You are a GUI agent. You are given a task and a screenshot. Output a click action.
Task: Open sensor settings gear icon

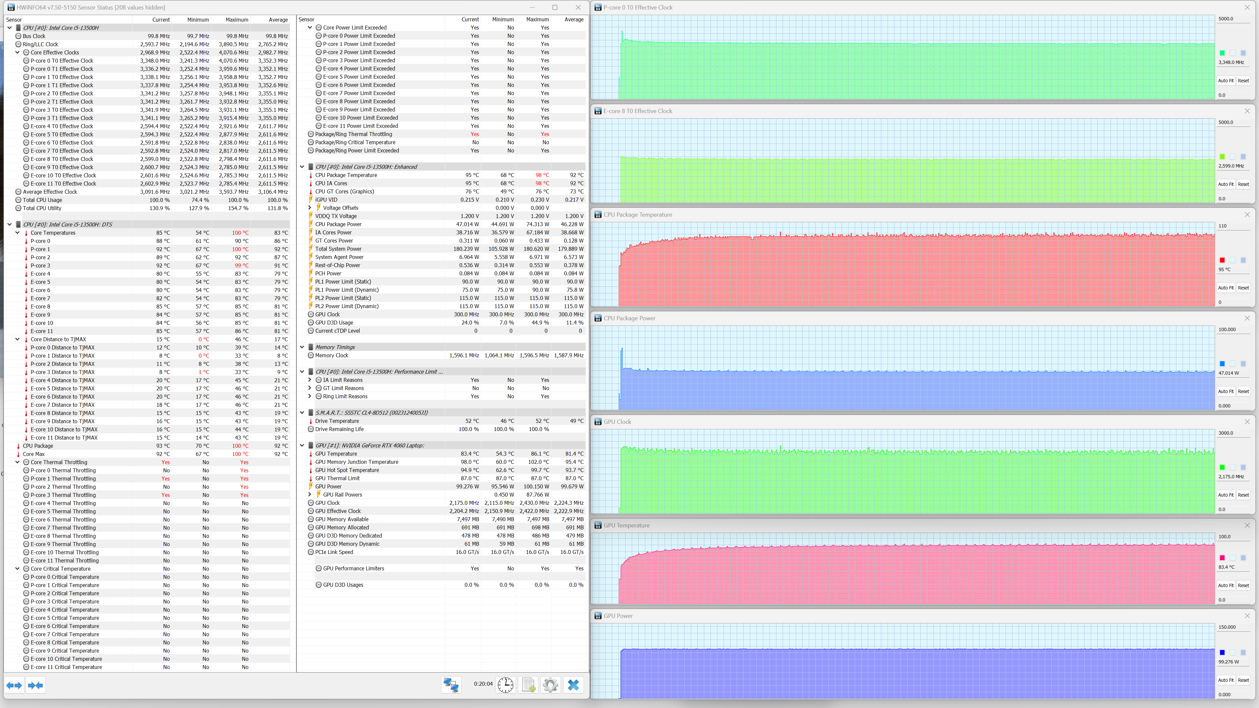pos(550,685)
